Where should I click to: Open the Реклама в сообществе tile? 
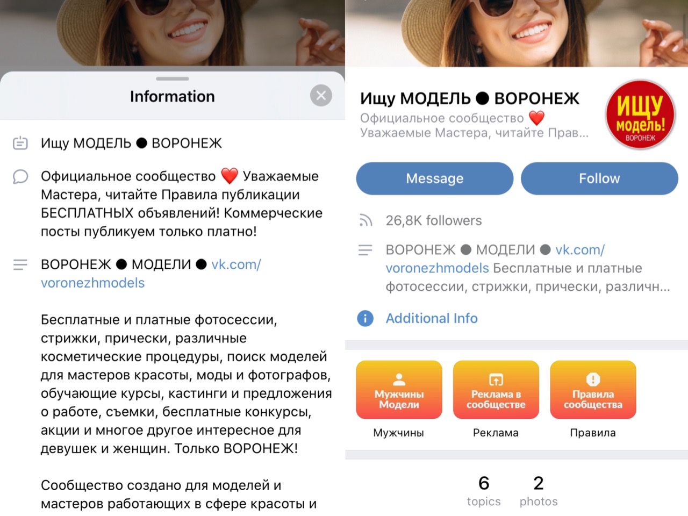[496, 390]
